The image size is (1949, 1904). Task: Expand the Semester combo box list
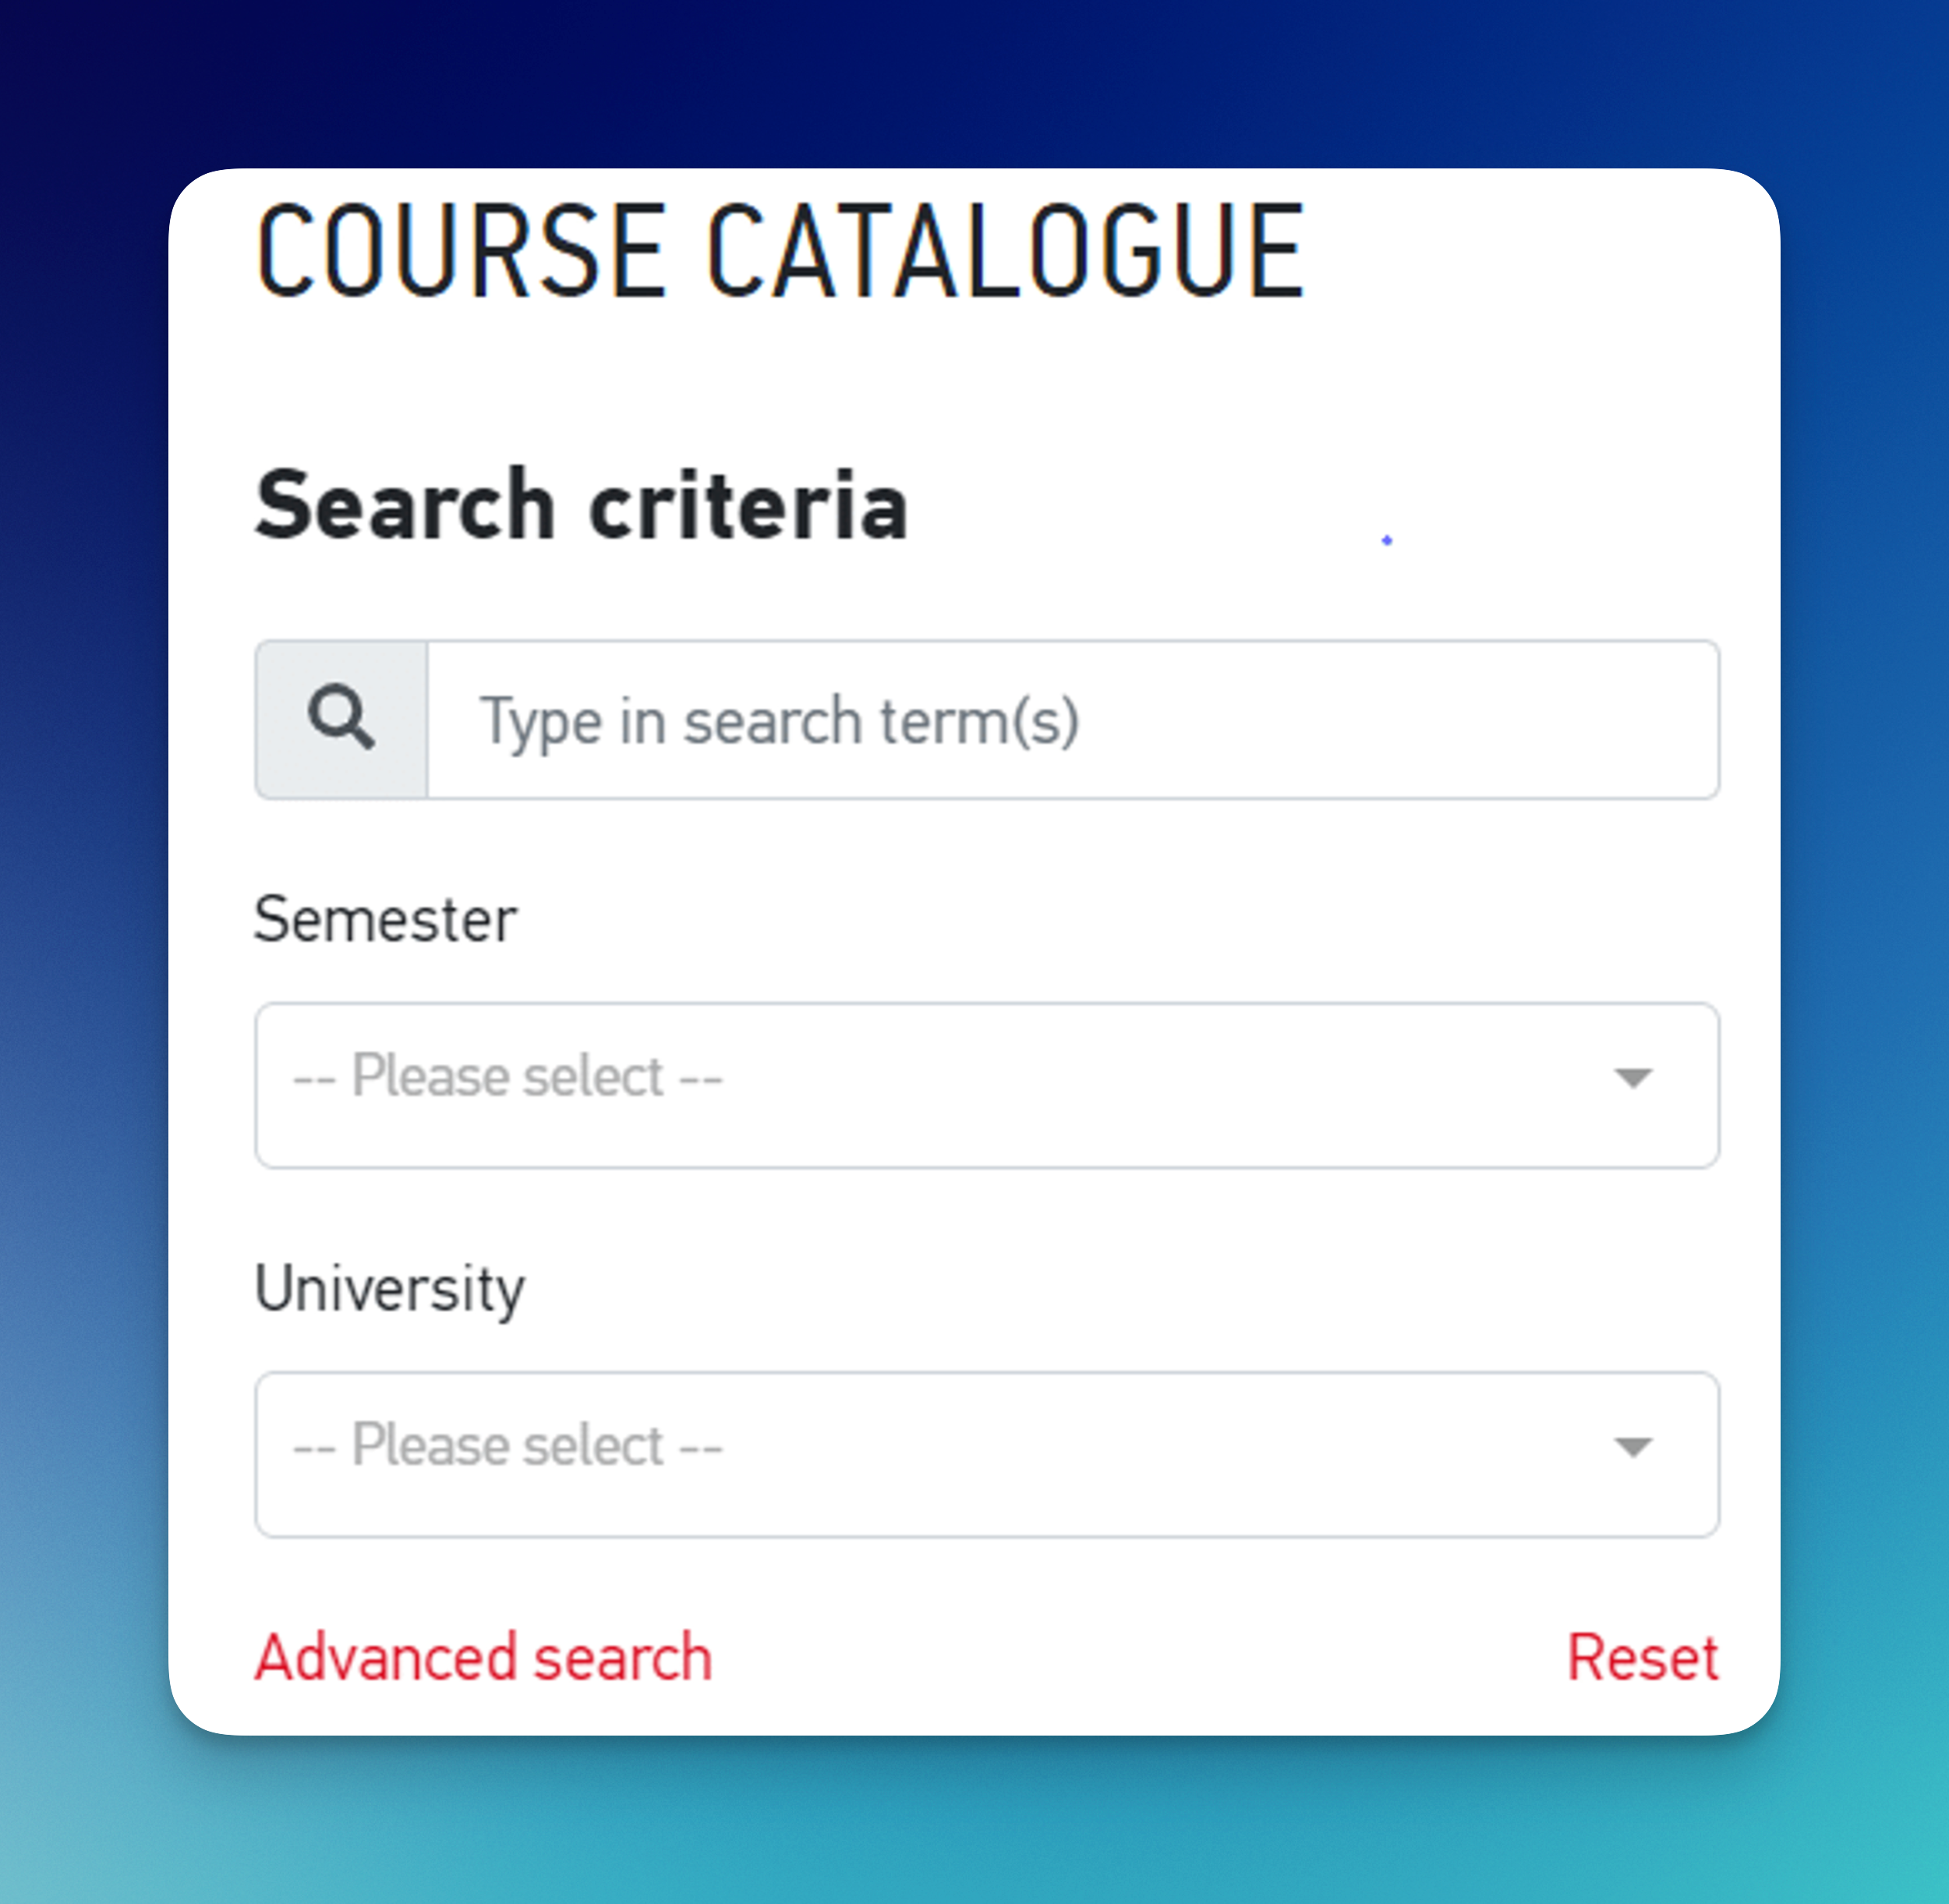click(x=987, y=1085)
